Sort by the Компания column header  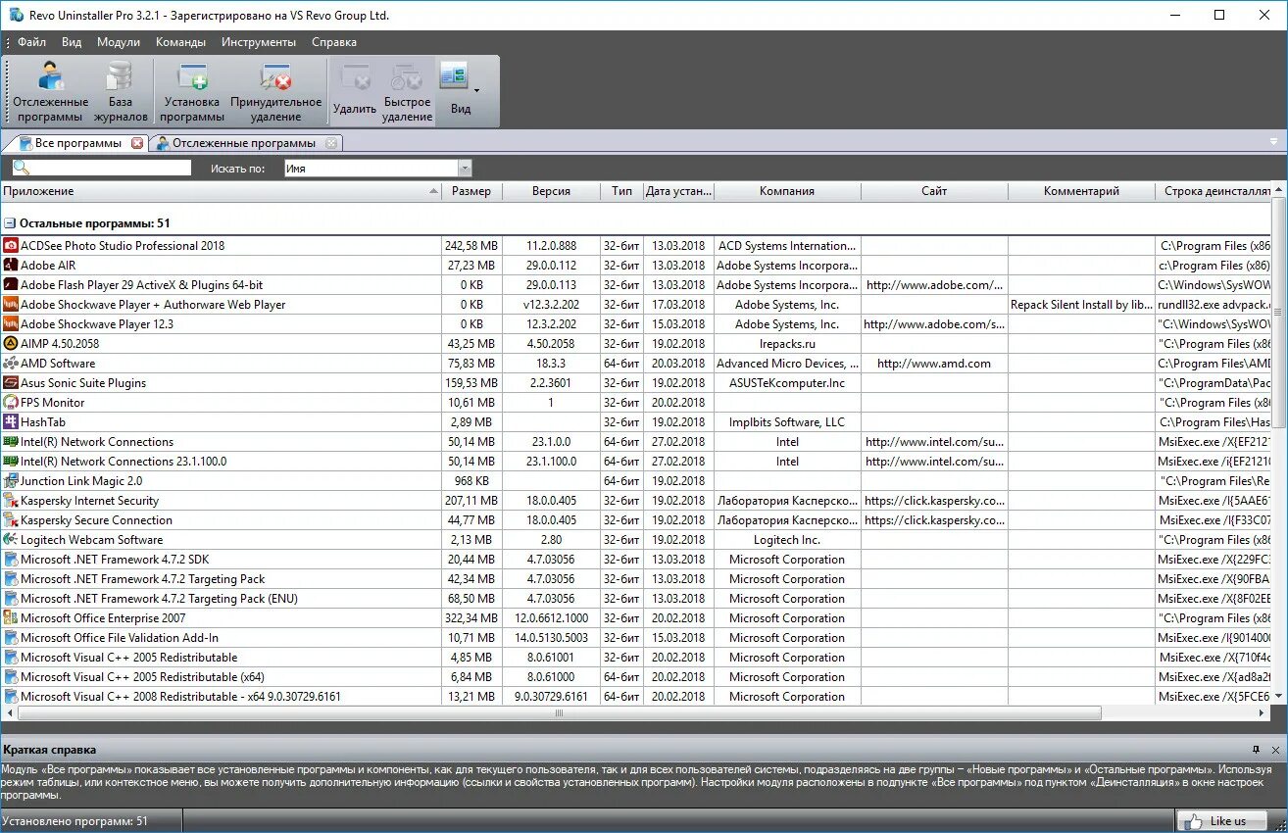point(787,191)
